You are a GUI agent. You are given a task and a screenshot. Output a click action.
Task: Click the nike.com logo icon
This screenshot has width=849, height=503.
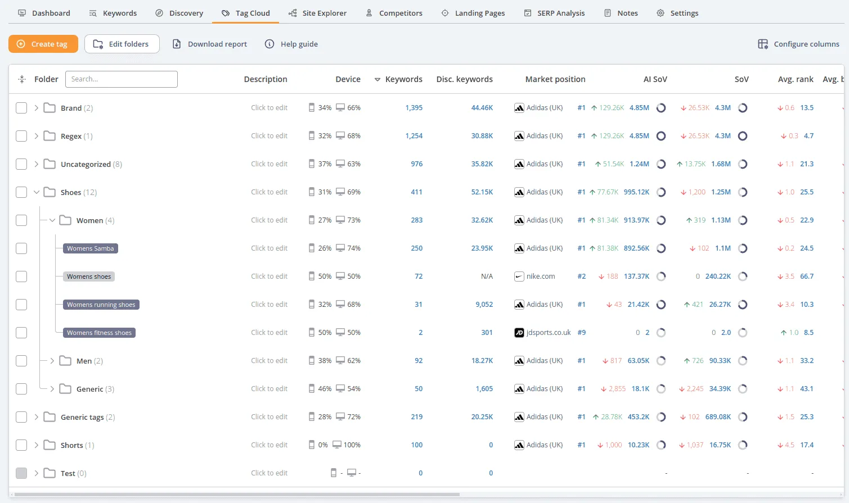(x=519, y=277)
